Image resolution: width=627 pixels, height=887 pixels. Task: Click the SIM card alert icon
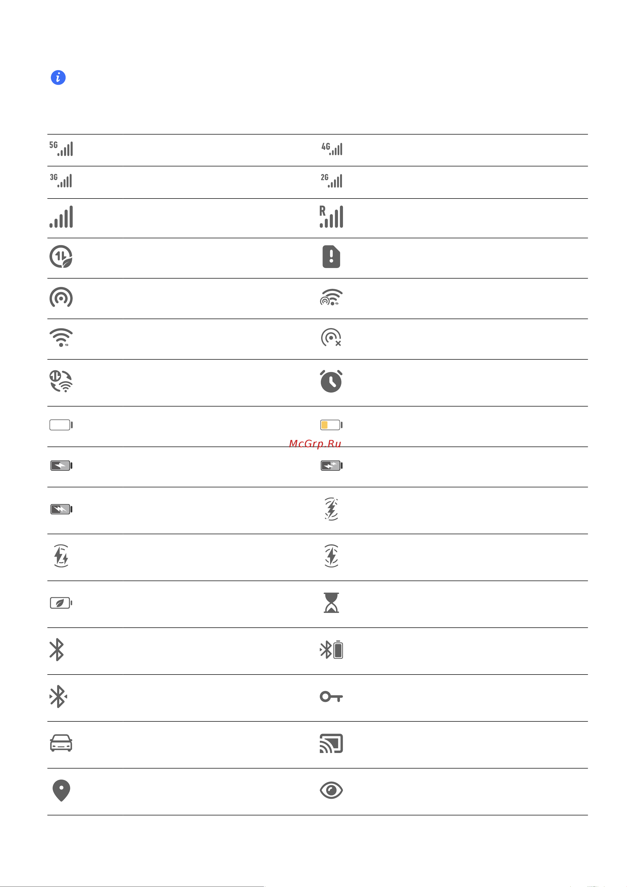pos(331,256)
